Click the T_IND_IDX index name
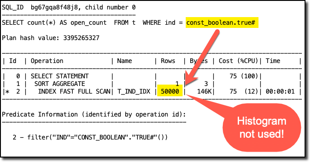The height and width of the screenshot is (162, 310). (134, 91)
